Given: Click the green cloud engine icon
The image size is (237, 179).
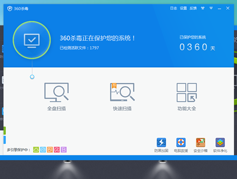Looking at the screenshot, I should click(36, 150).
